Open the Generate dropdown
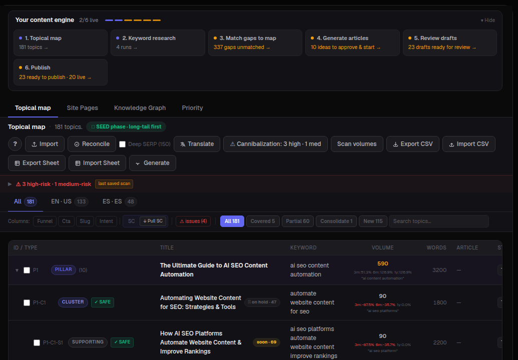The image size is (518, 360). pos(152,163)
